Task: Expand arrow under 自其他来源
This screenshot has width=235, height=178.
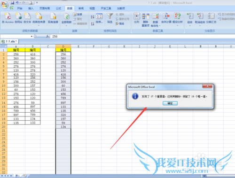Action: pyautogui.click(x=39, y=25)
